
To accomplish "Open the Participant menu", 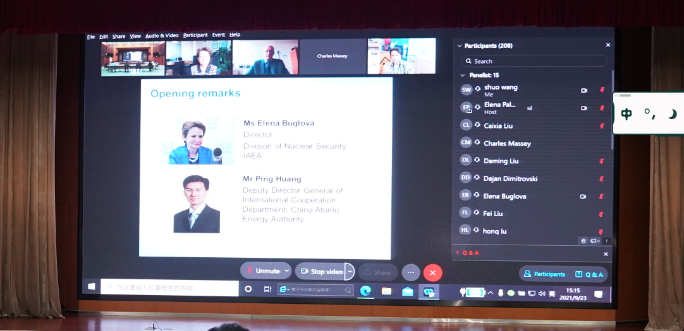I will [195, 35].
